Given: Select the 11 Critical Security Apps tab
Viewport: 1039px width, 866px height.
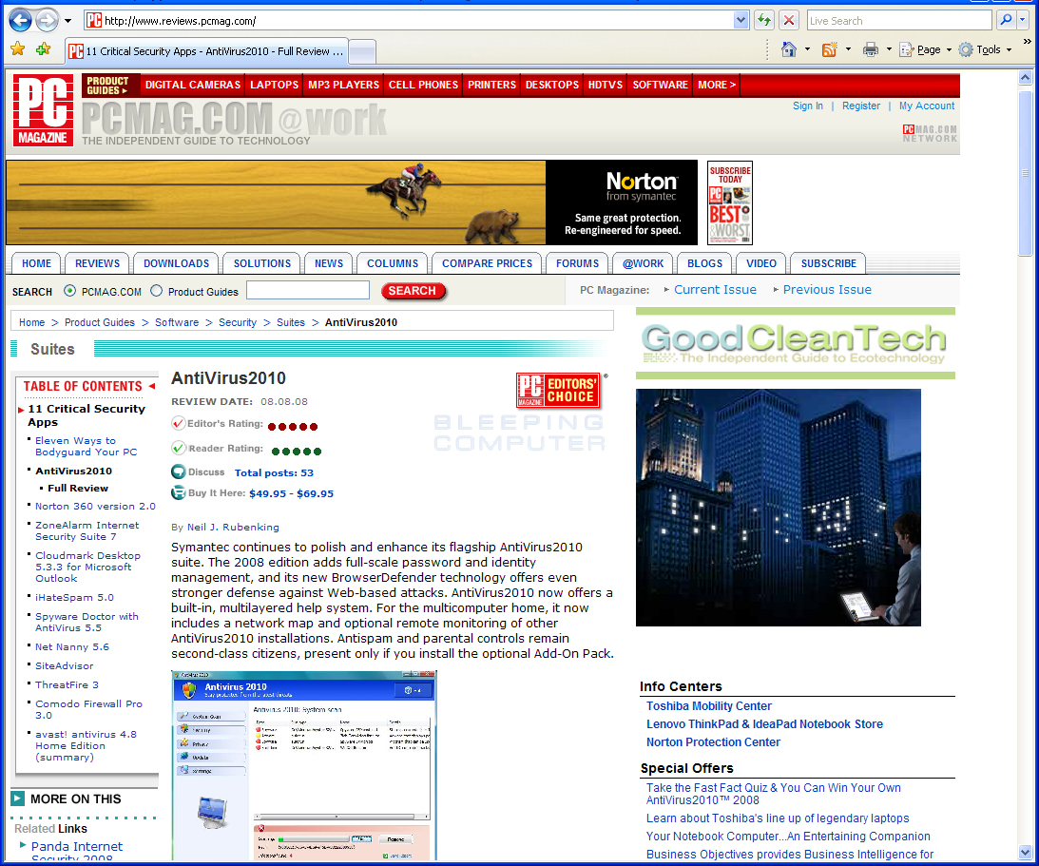Looking at the screenshot, I should point(205,51).
